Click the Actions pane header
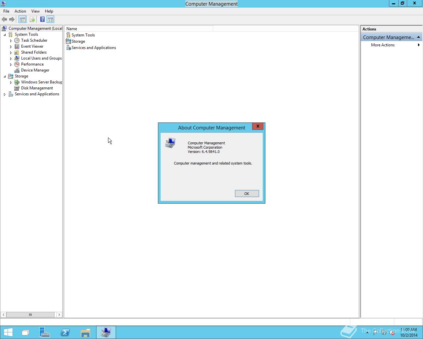Viewport: 423px width, 339px height. click(391, 29)
